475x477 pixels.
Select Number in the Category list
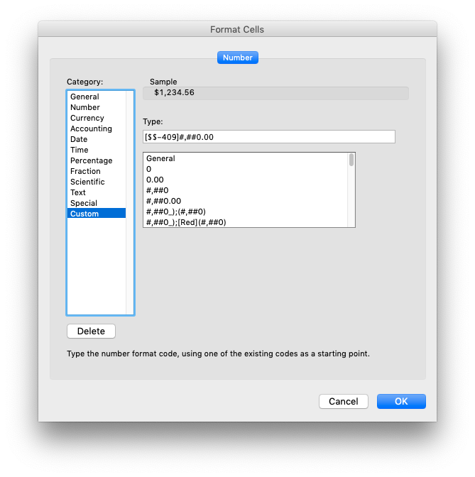(96, 107)
